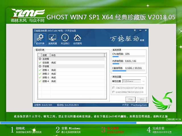Click disk value 12.68G / 30.01G
Viewport: 182px width, 136px height.
tap(133, 68)
